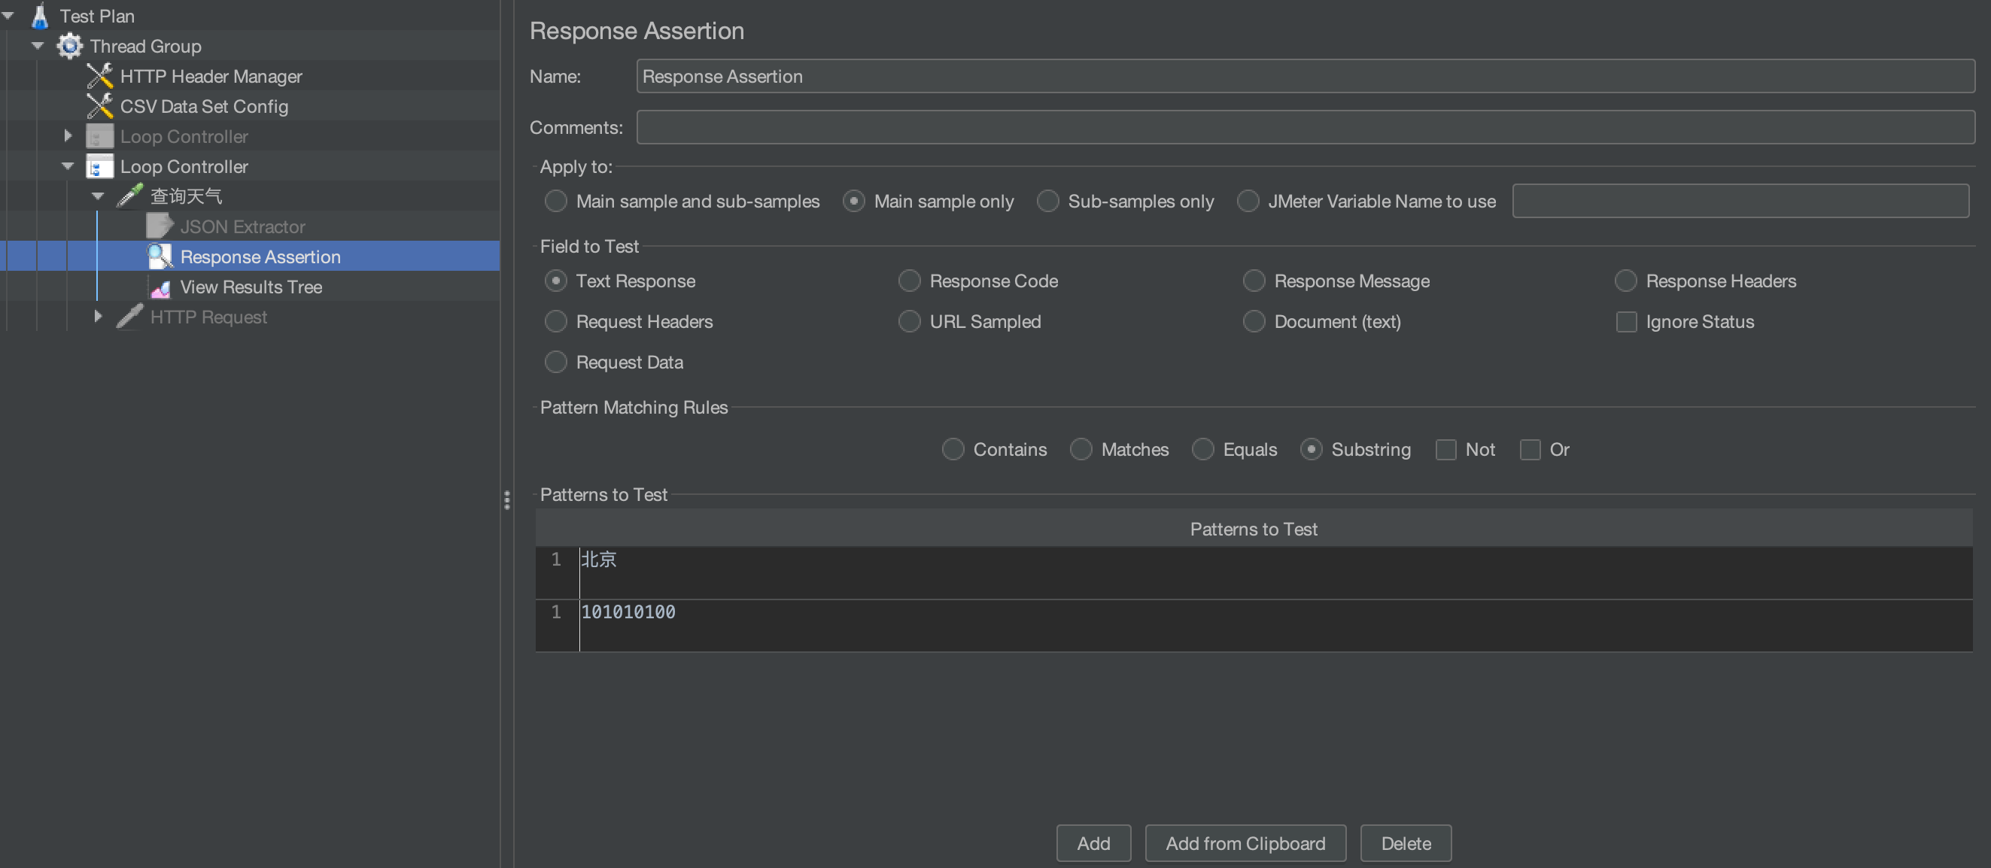
Task: Expand the HTTP Request node
Action: pos(98,317)
